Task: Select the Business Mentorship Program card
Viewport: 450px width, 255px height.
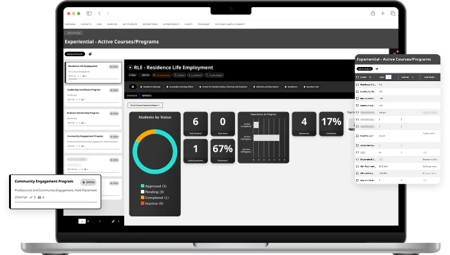Action: 93,119
